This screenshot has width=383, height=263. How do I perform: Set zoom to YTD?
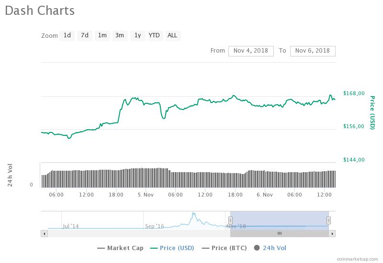[x=154, y=35]
